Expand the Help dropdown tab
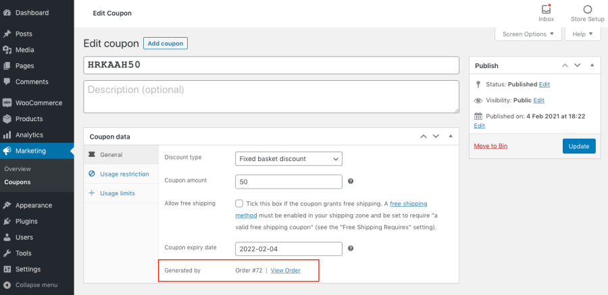Screen dimensions: 608x295 tap(582, 34)
